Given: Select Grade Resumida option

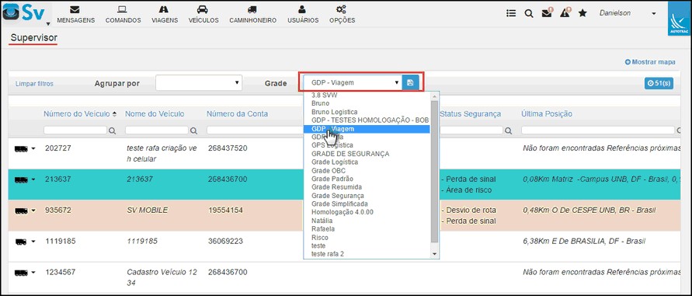Looking at the screenshot, I should [336, 187].
